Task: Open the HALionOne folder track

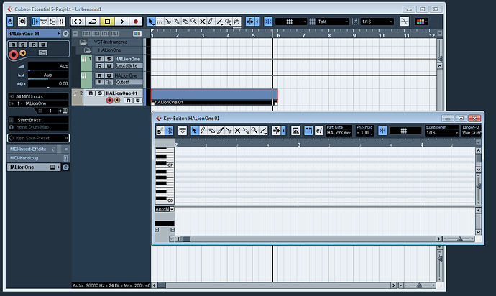Action: click(87, 50)
